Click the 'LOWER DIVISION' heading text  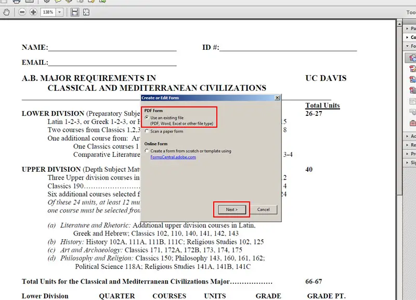point(53,113)
